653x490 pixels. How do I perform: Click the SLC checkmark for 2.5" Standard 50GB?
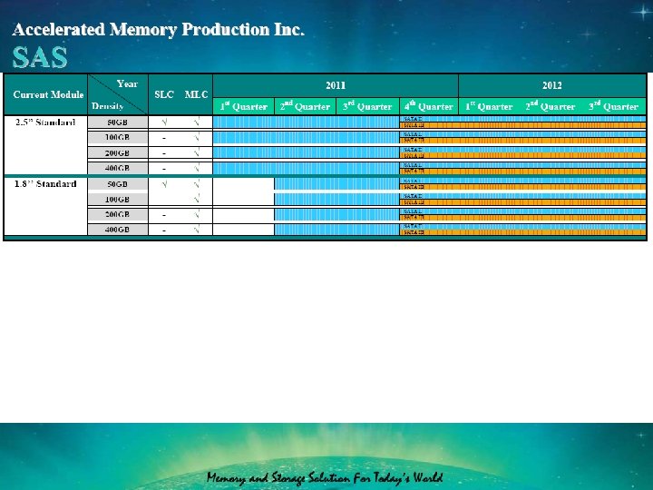(x=164, y=122)
